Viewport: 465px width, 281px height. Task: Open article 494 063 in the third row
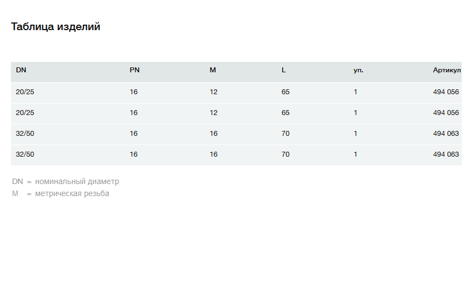[x=446, y=134]
